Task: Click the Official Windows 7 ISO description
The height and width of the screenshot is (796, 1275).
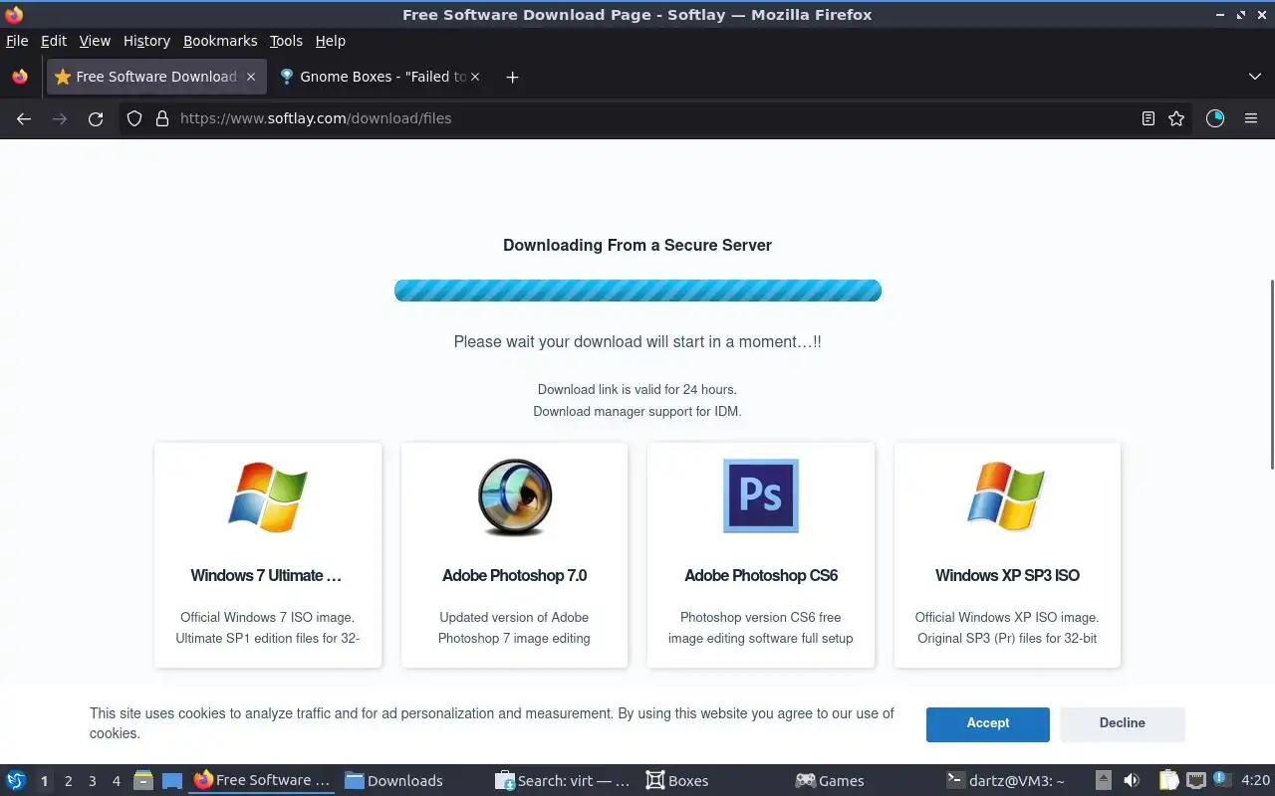Action: click(268, 628)
